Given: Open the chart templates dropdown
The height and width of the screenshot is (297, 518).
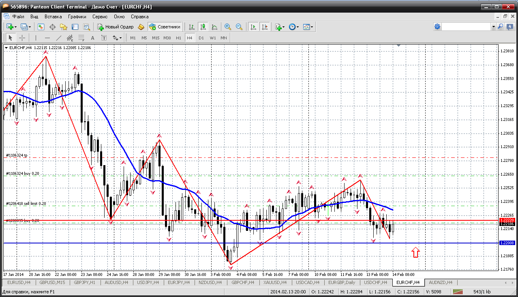Looking at the screenshot, I should (x=308, y=27).
